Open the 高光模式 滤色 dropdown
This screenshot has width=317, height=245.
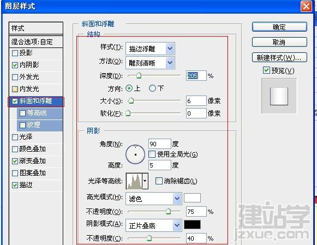click(154, 199)
